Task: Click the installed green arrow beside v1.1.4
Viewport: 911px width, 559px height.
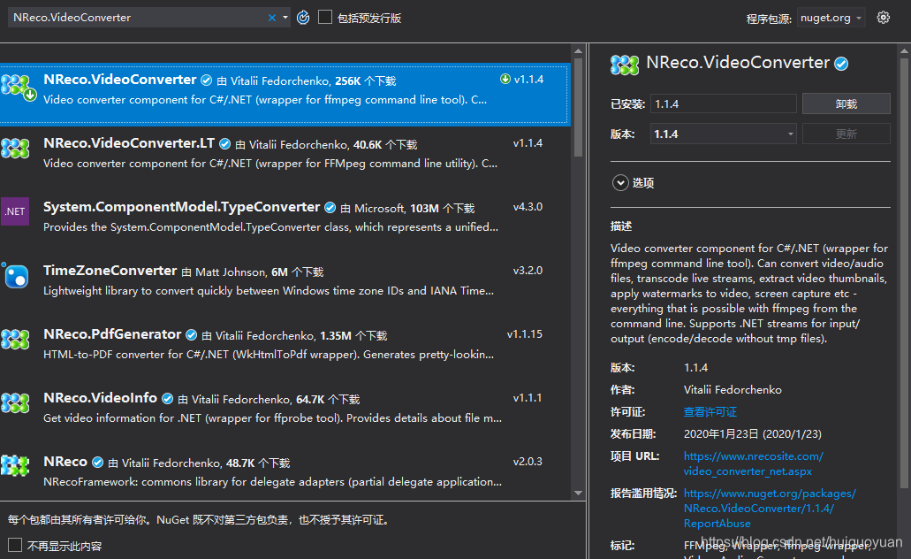Action: 505,79
